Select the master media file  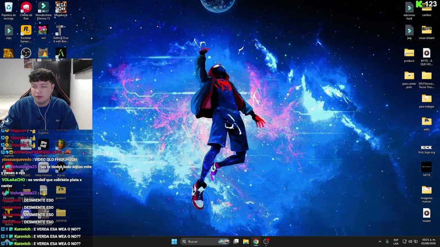(427, 215)
